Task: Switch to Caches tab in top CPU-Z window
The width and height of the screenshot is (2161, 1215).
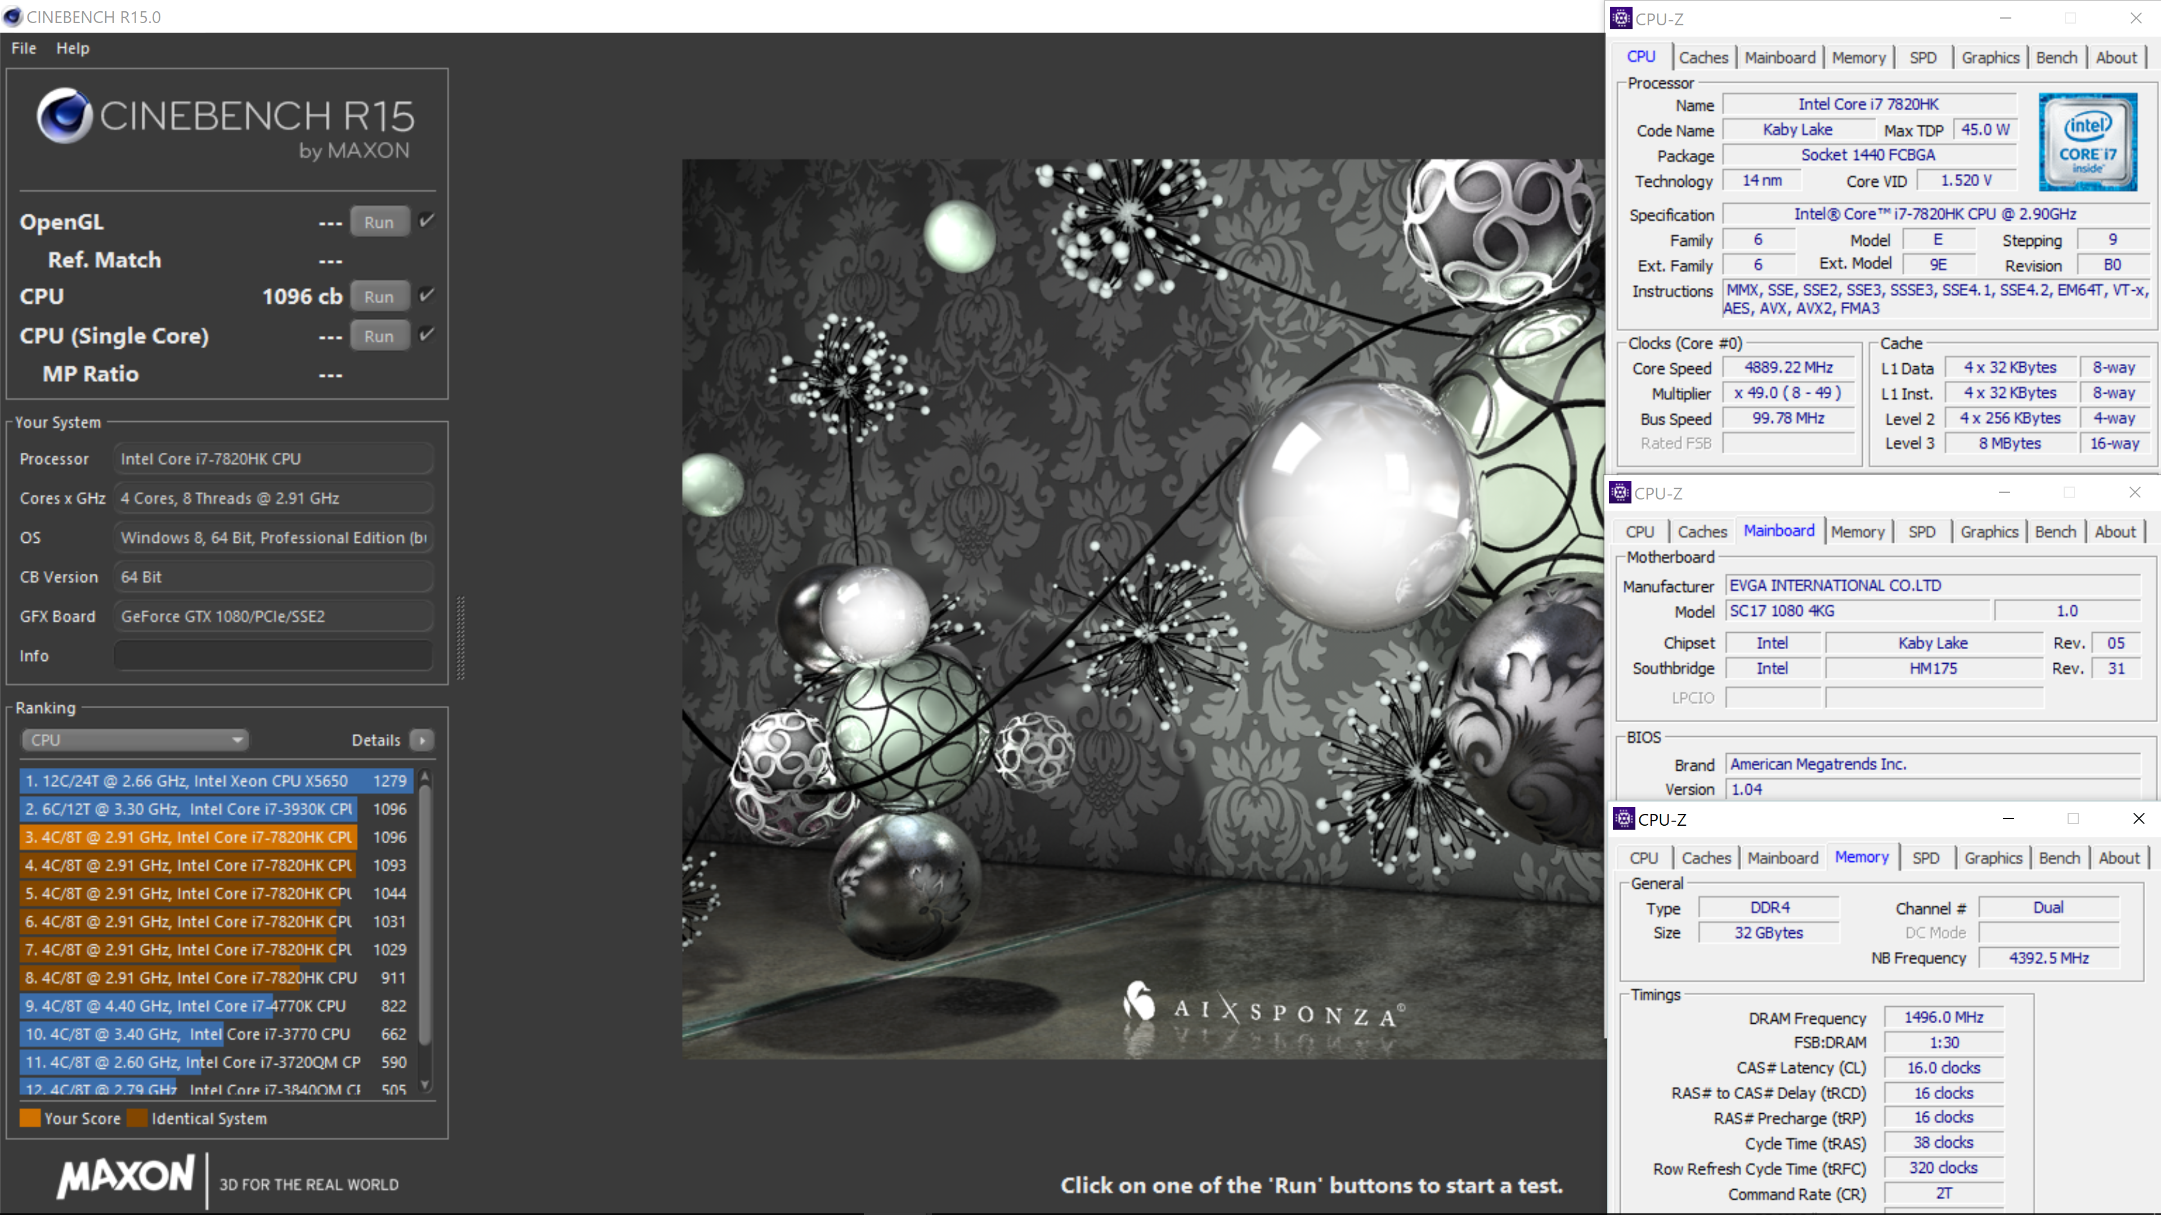Action: pyautogui.click(x=1703, y=57)
